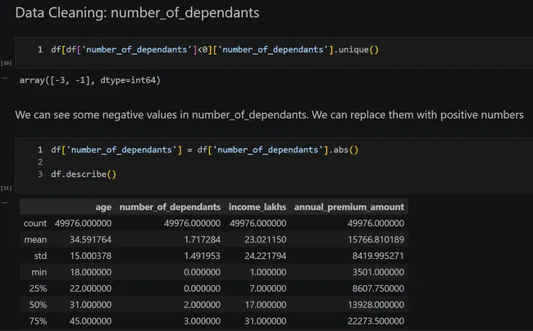Click the number_of_dependants column header
The image size is (533, 331).
170,206
